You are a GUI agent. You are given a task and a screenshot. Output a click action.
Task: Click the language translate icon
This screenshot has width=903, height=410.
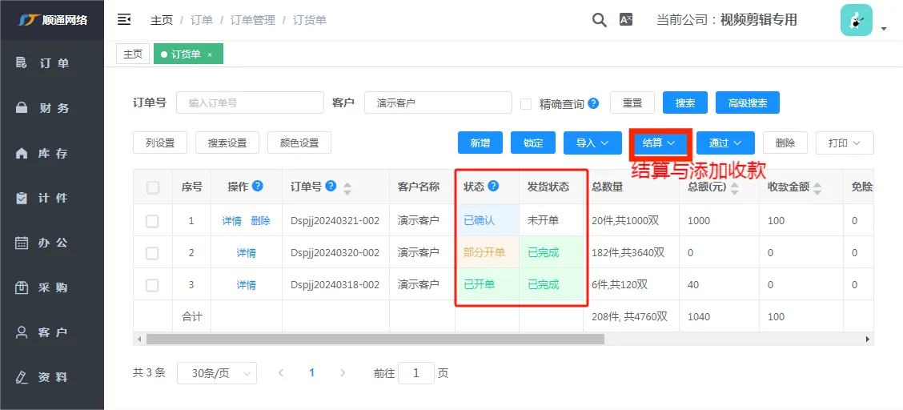pos(626,20)
